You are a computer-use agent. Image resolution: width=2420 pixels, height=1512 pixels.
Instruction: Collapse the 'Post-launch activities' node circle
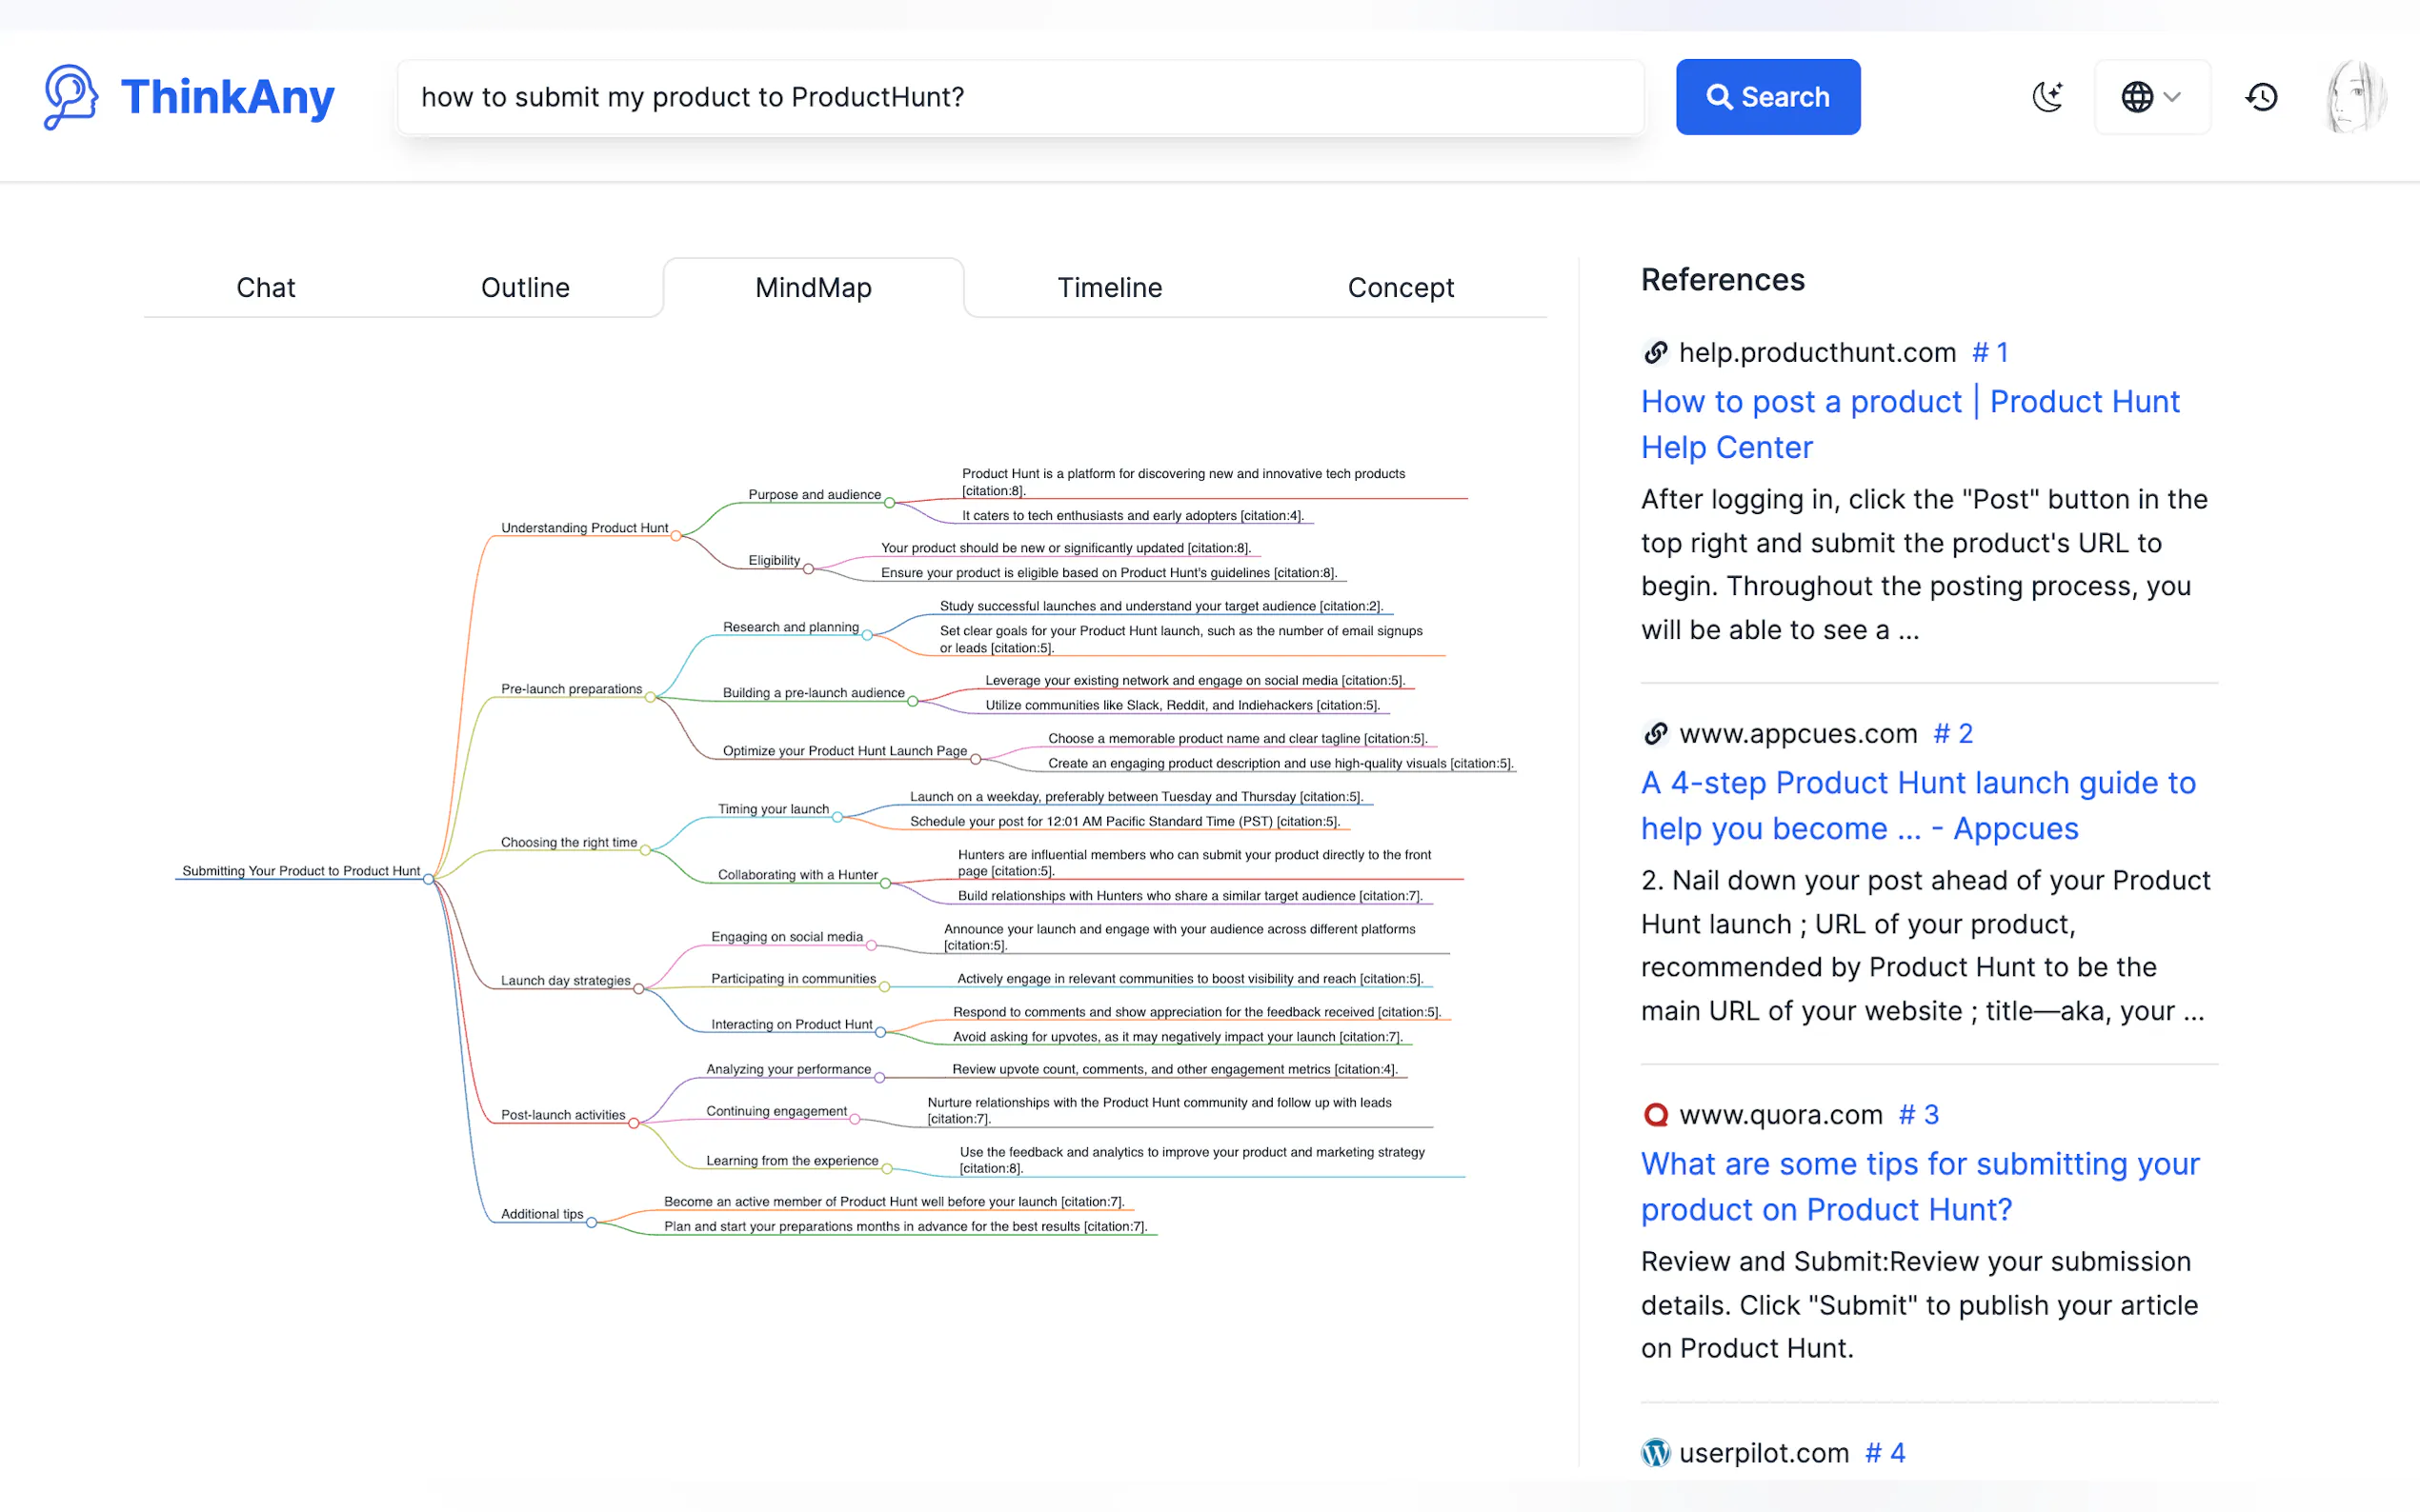pyautogui.click(x=634, y=1123)
